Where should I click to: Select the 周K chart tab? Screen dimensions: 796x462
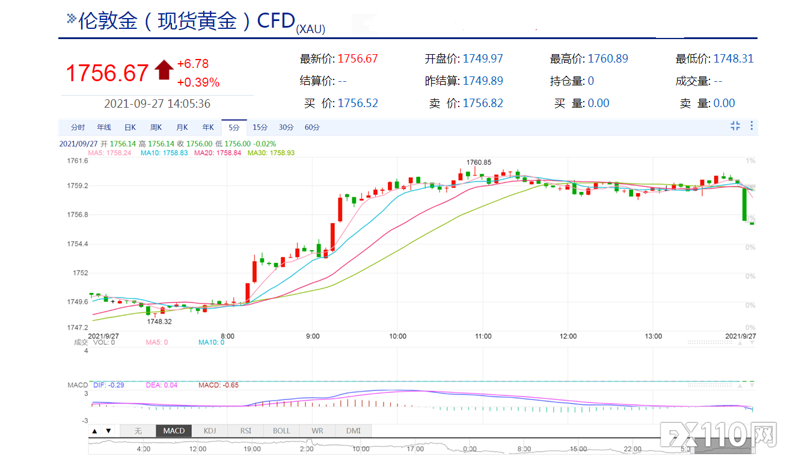pyautogui.click(x=156, y=128)
